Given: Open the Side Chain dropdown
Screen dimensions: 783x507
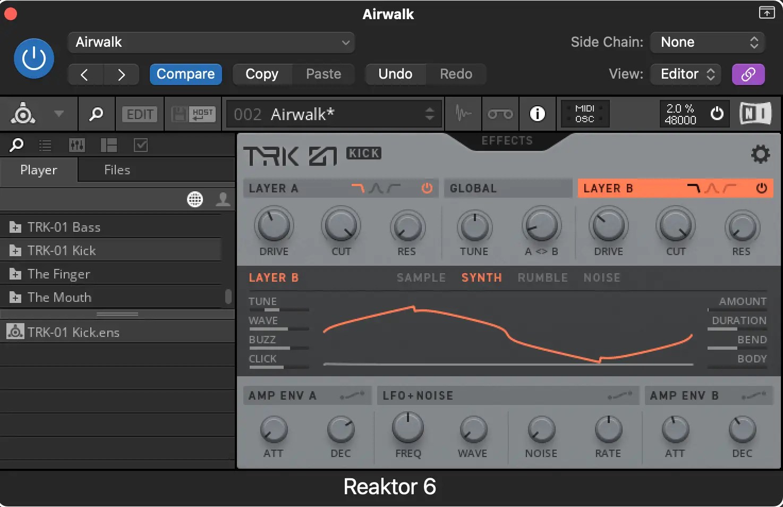Looking at the screenshot, I should 708,42.
